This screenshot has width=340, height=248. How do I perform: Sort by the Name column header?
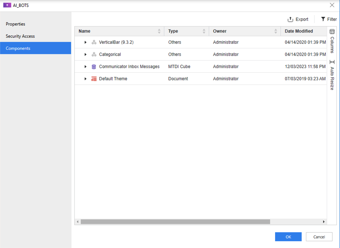85,31
